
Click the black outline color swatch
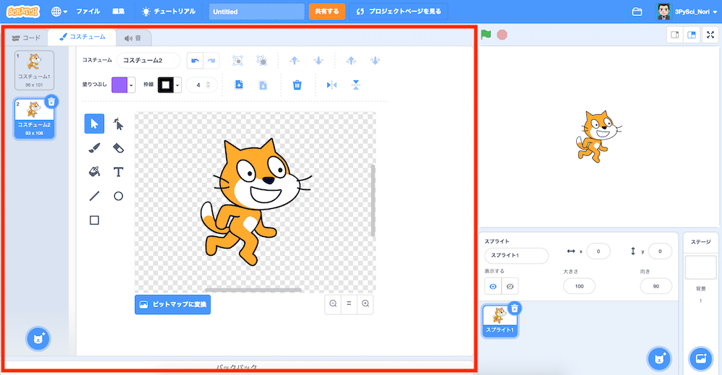(166, 85)
